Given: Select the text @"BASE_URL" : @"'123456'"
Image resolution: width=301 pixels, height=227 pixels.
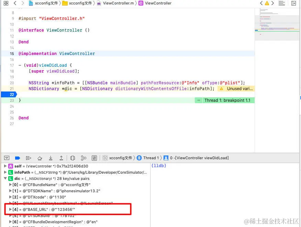Looking at the screenshot, I should tap(49, 209).
